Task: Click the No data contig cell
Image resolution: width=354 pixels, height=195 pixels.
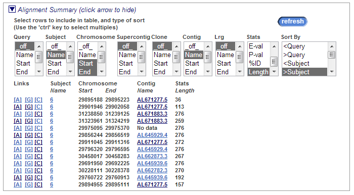Action: 147,128
